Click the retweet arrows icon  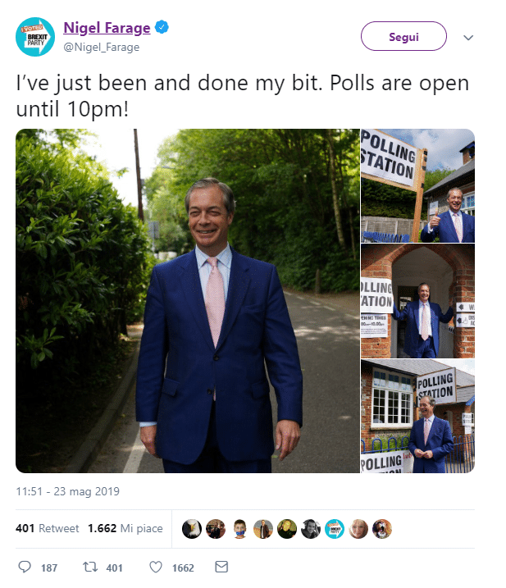93,567
